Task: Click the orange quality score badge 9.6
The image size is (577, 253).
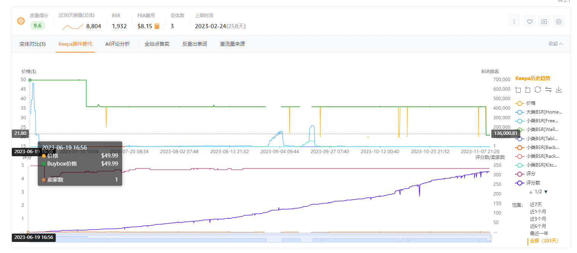Action: (x=37, y=26)
